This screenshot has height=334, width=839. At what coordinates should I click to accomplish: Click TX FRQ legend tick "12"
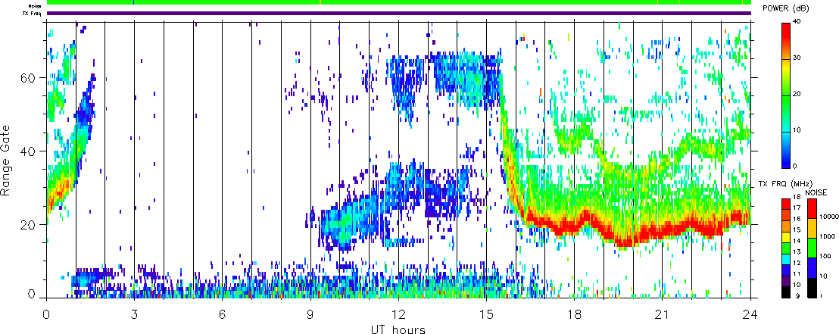coord(797,263)
